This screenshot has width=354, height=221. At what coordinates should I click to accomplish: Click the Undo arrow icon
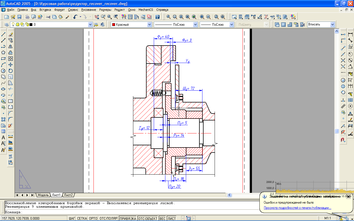pos(75,17)
